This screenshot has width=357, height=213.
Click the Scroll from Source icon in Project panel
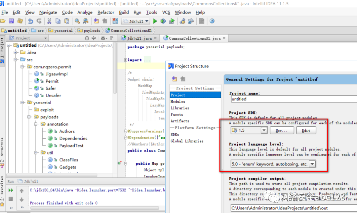[87, 38]
